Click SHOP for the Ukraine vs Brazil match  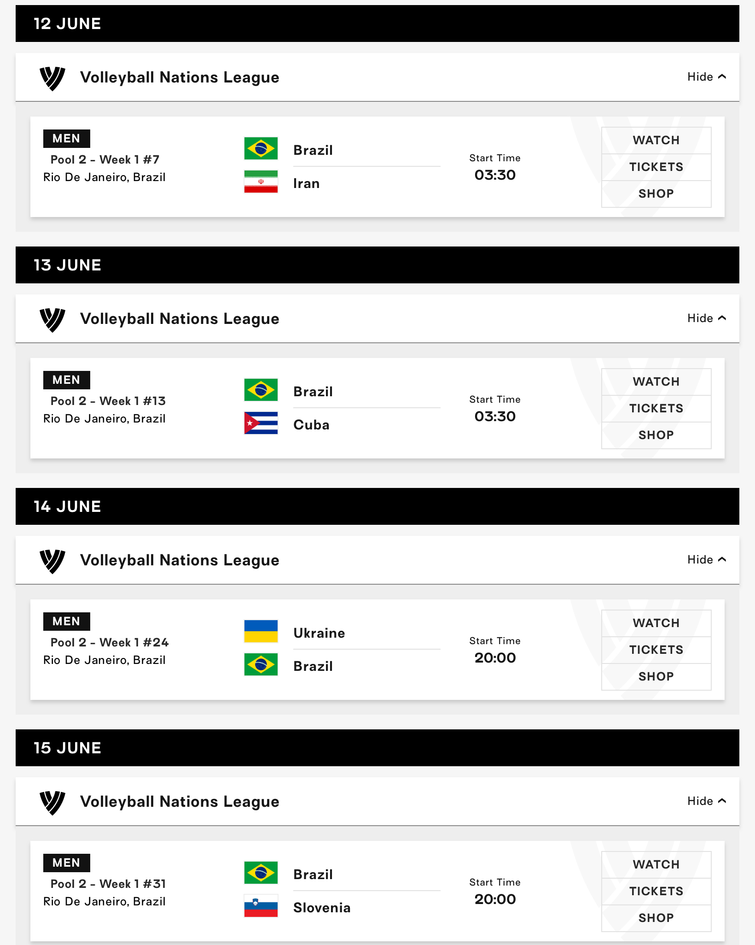coord(656,677)
